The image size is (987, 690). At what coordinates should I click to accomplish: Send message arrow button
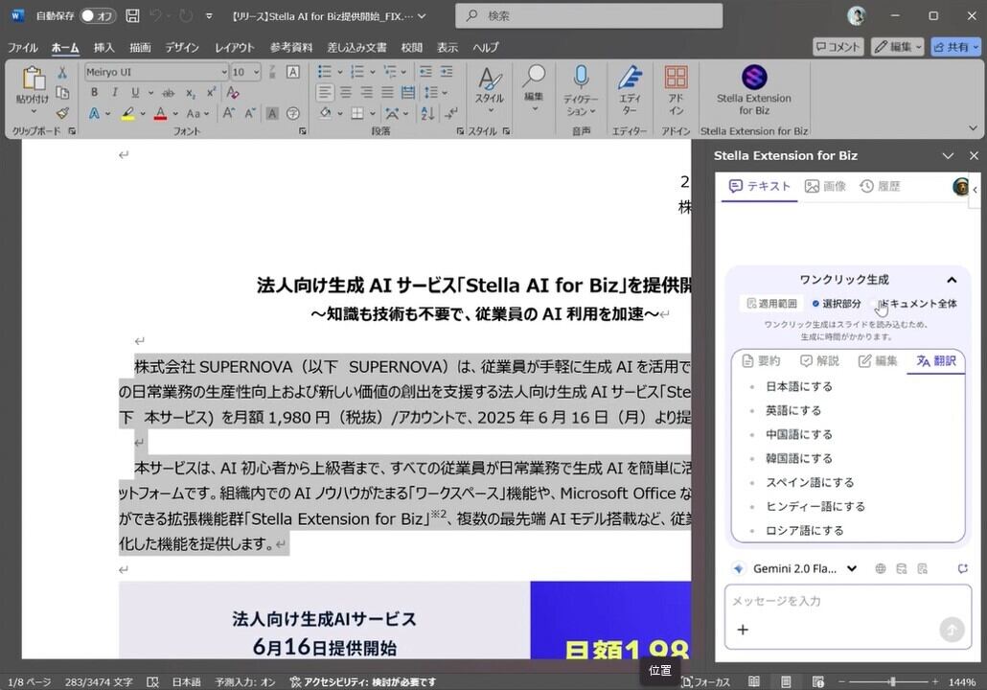(952, 629)
